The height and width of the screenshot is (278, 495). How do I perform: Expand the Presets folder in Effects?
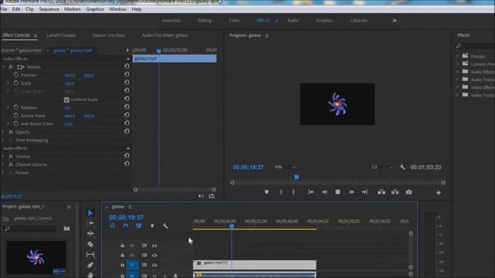click(457, 56)
